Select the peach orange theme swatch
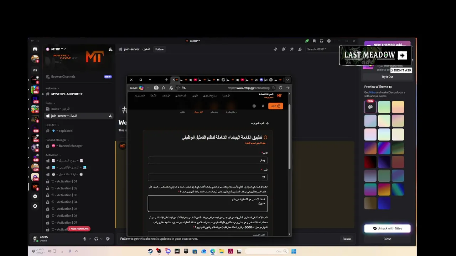The height and width of the screenshot is (256, 456). 398,107
